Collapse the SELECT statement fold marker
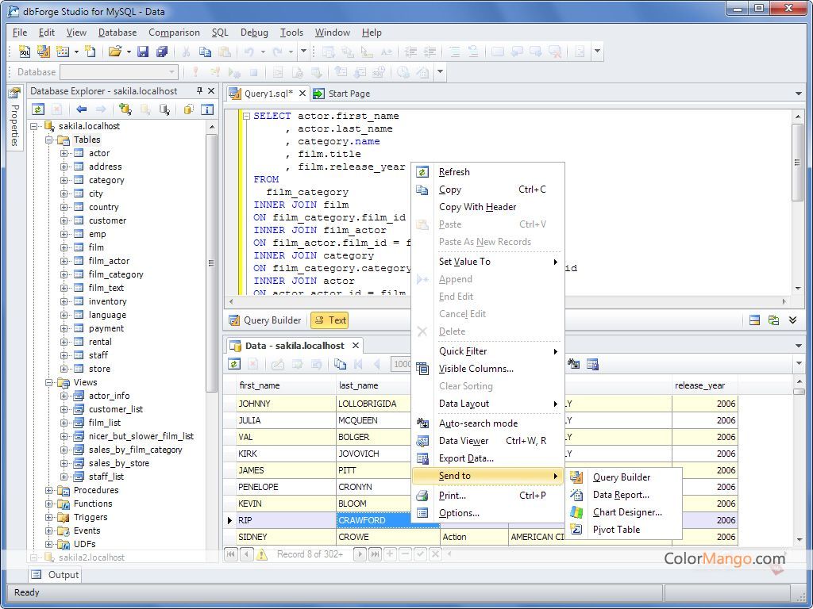 coord(247,116)
